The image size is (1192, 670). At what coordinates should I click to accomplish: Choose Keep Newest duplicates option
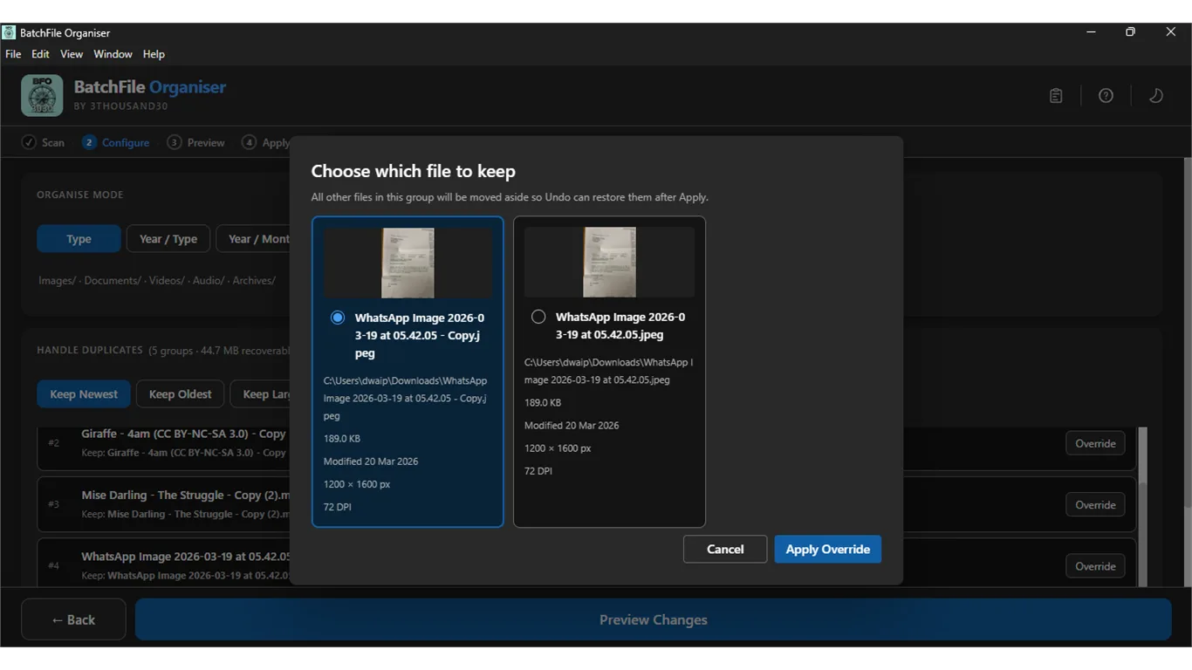84,394
